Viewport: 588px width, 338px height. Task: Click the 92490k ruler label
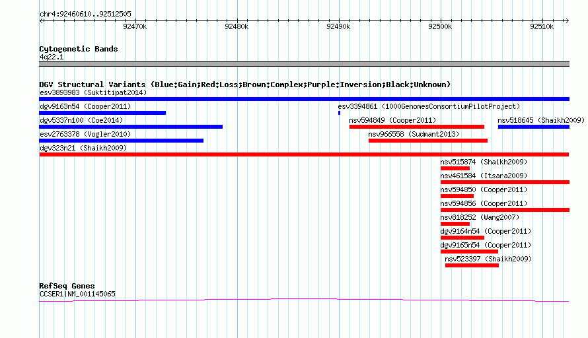[x=338, y=26]
